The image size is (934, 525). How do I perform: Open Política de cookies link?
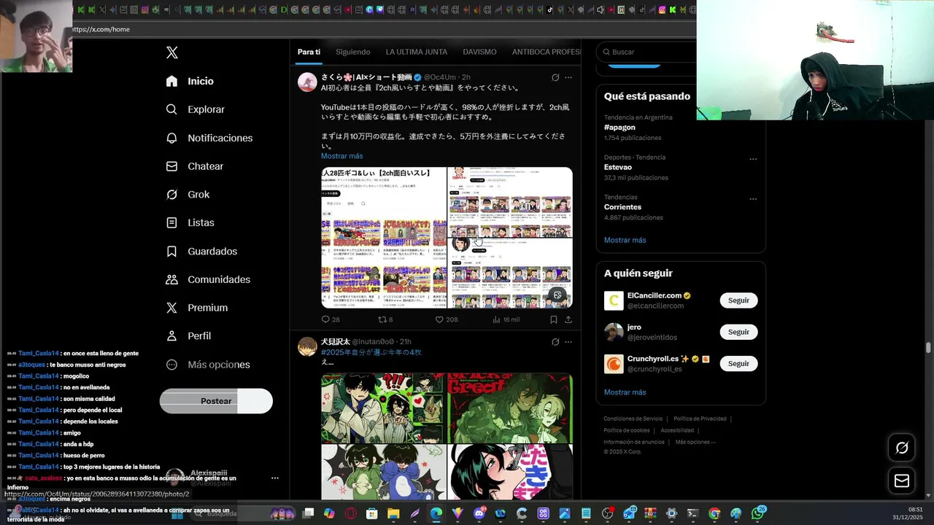tap(626, 430)
